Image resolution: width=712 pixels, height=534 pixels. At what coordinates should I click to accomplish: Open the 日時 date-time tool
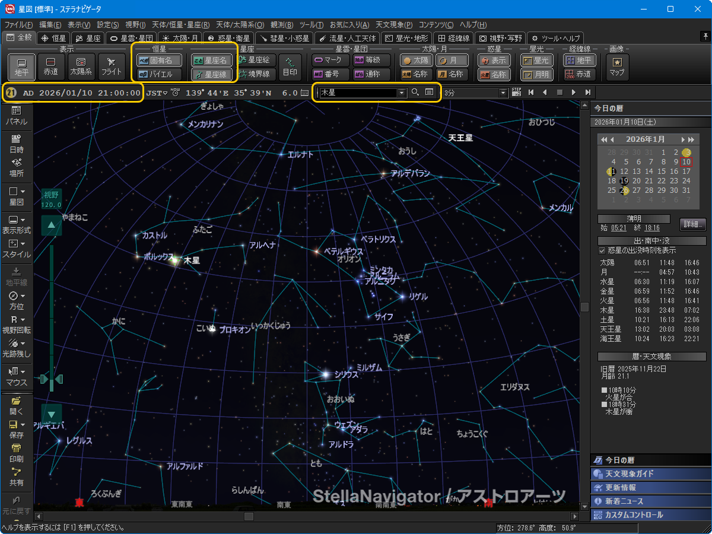(16, 144)
